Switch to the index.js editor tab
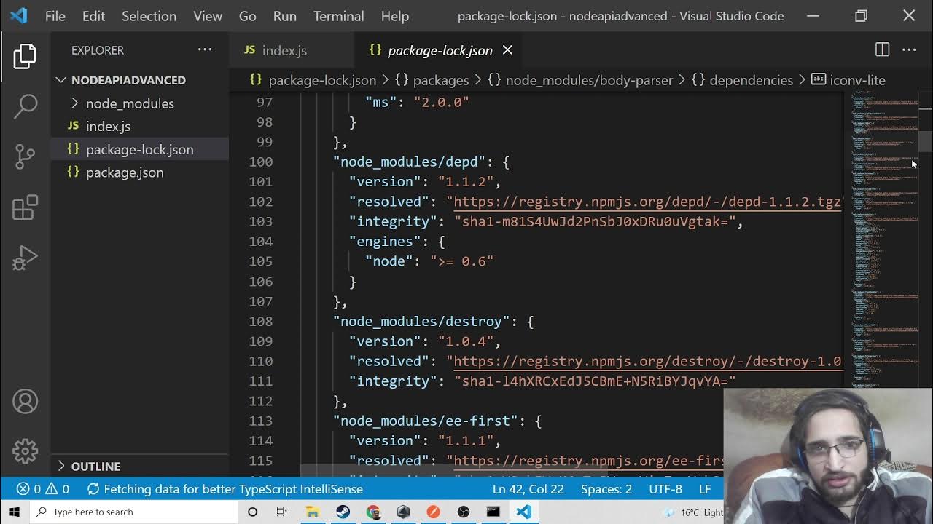 point(284,50)
